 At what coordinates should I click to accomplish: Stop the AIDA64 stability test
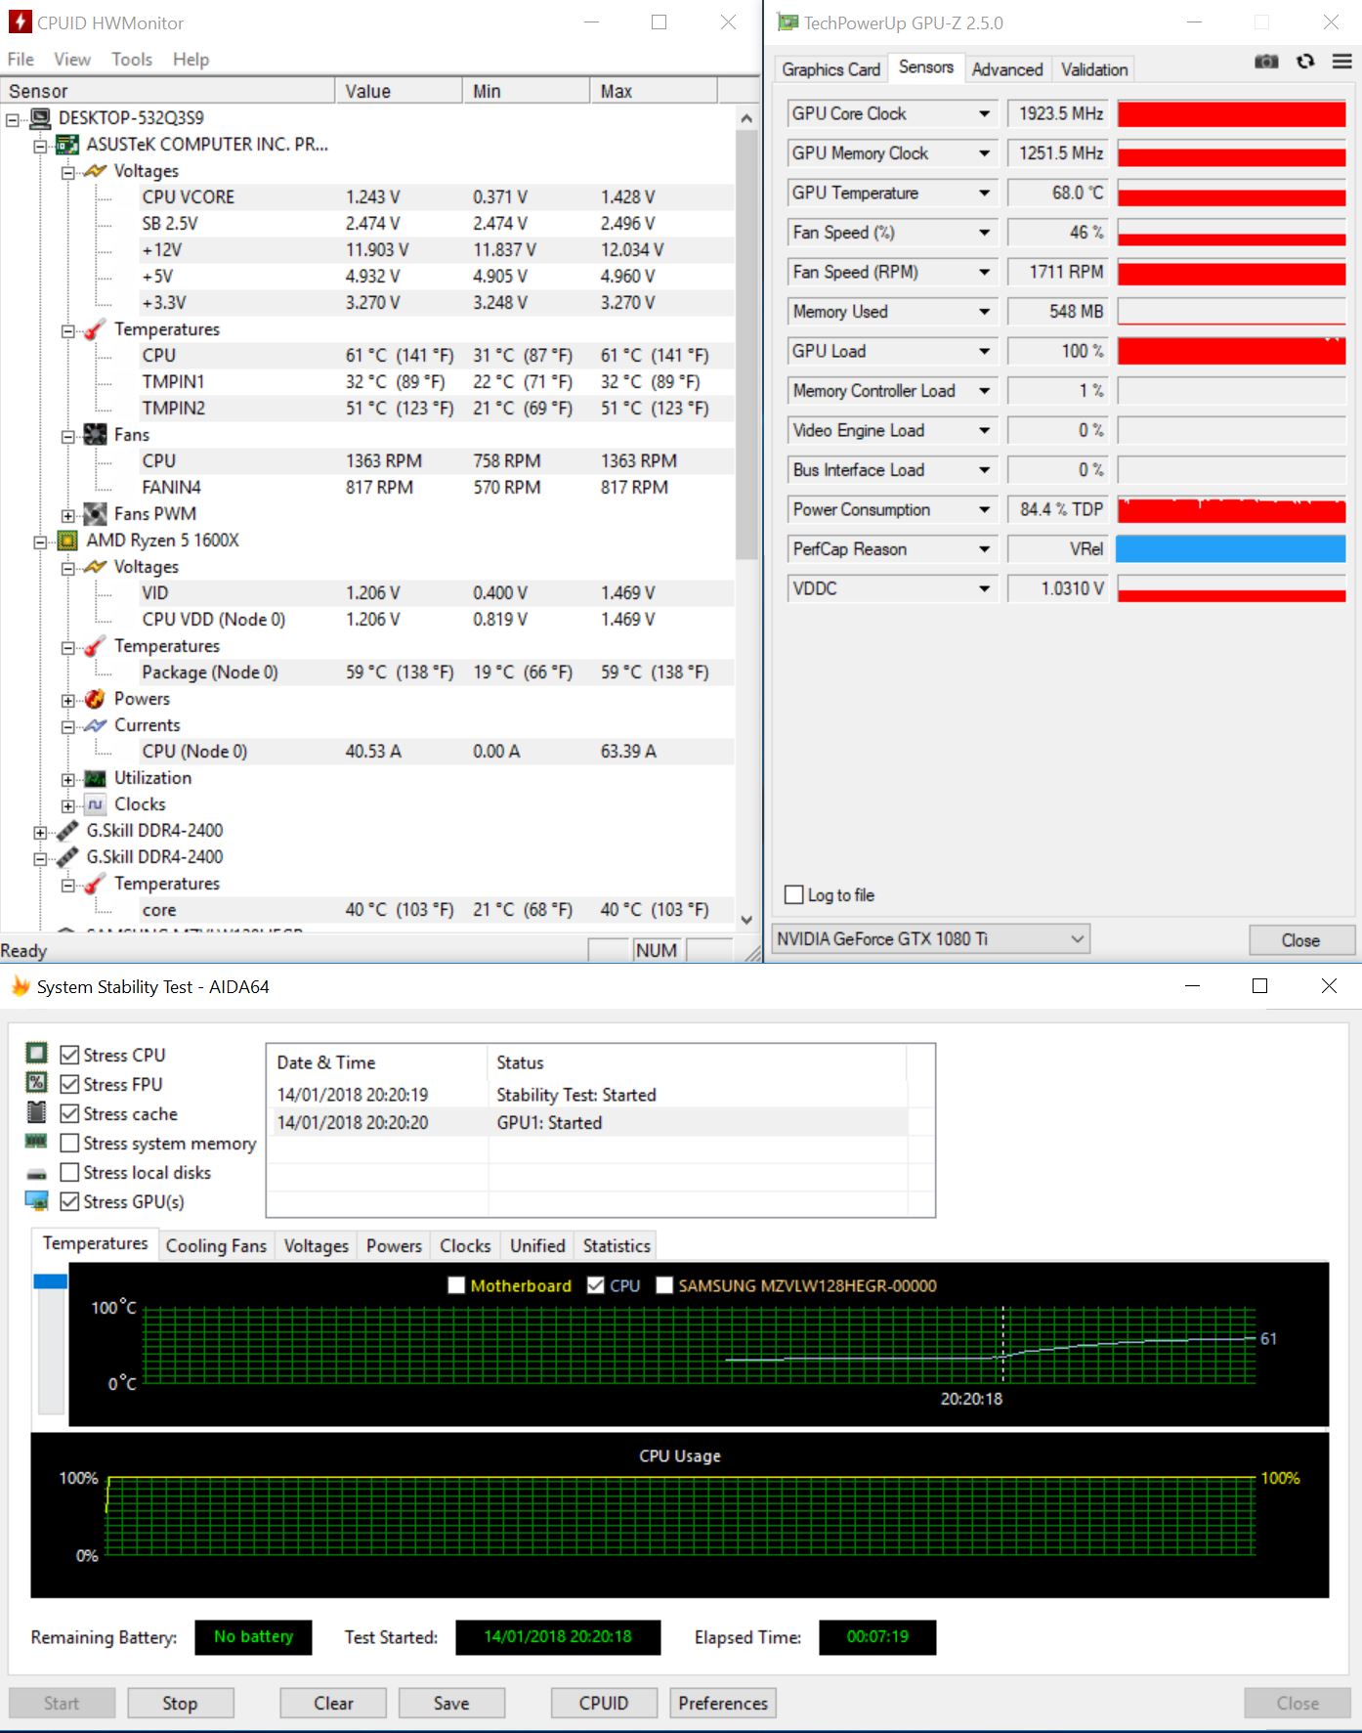pyautogui.click(x=180, y=1703)
